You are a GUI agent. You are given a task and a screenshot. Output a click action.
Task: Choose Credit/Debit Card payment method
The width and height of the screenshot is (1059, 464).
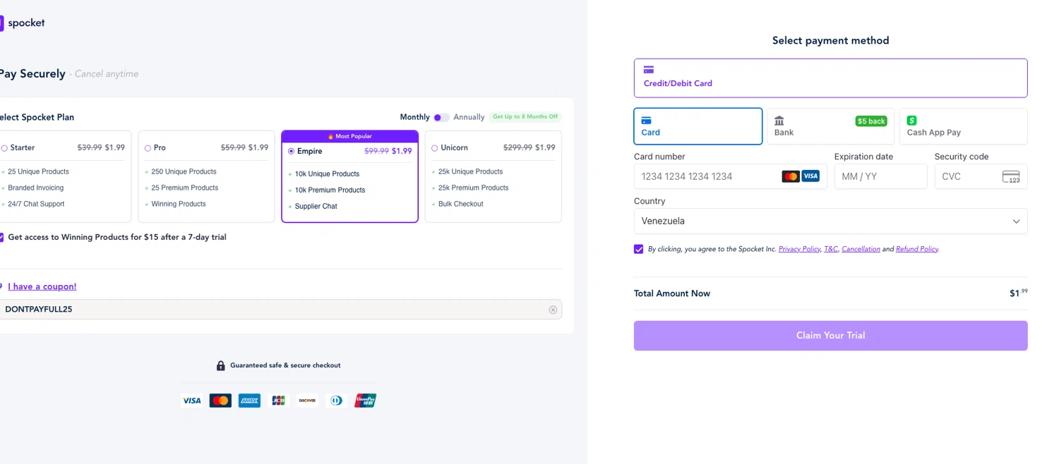point(830,78)
